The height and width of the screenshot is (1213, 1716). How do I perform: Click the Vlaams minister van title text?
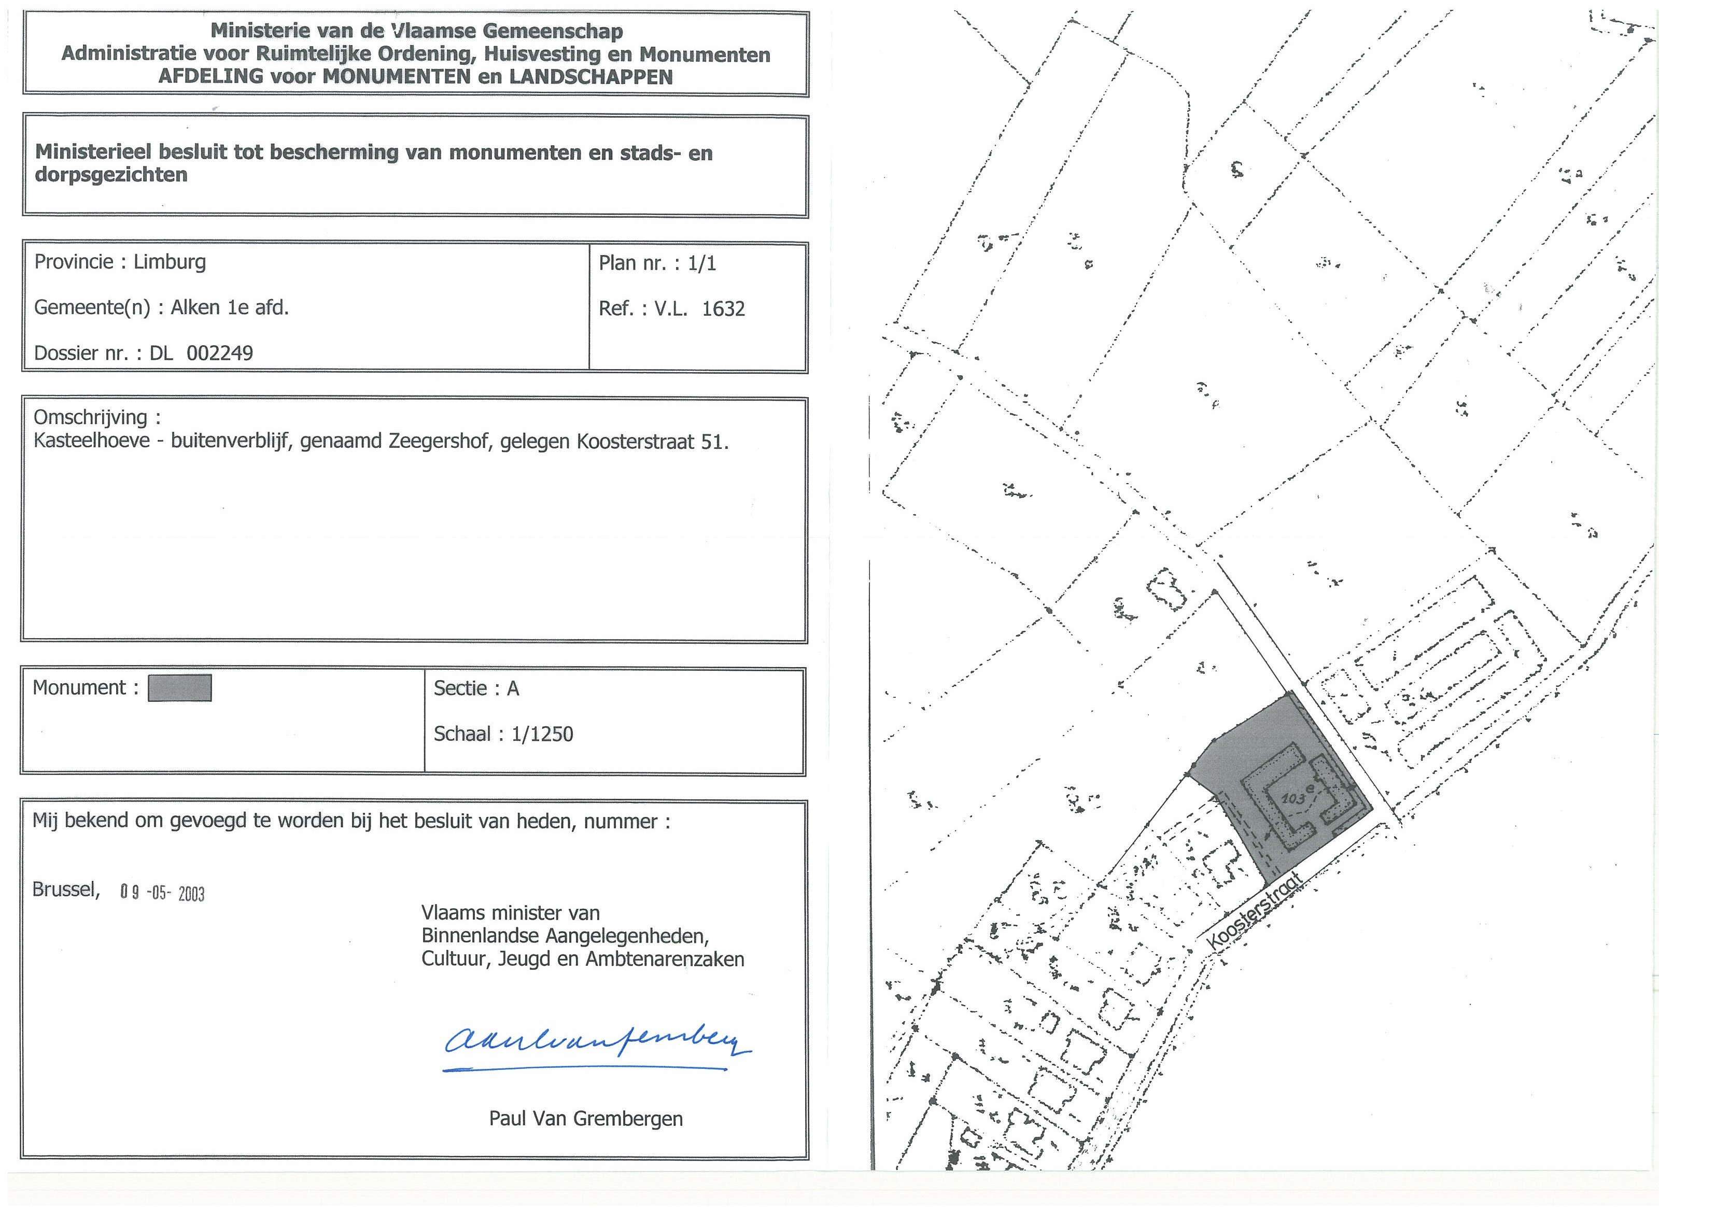pyautogui.click(x=511, y=912)
